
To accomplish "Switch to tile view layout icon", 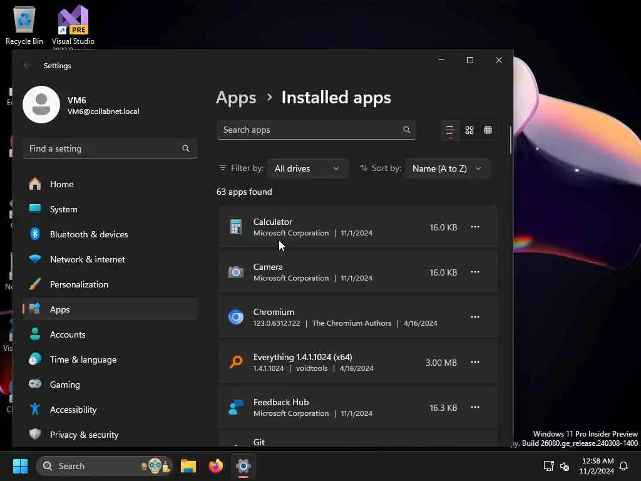I will pyautogui.click(x=488, y=130).
